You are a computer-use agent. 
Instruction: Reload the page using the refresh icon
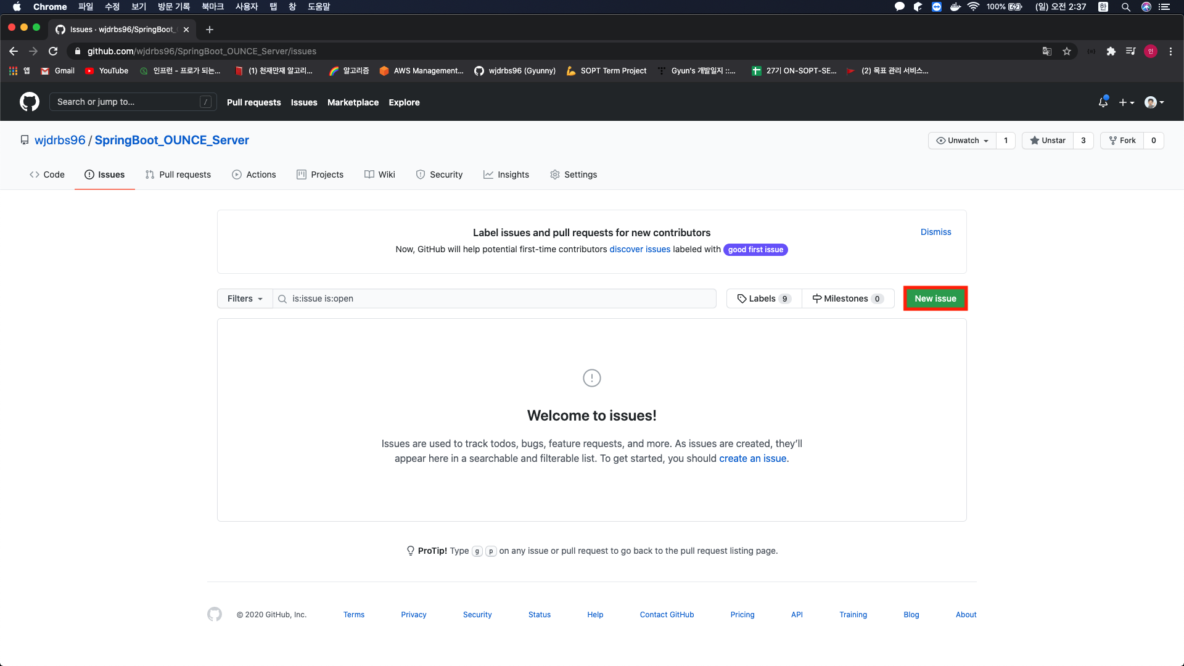(x=53, y=51)
